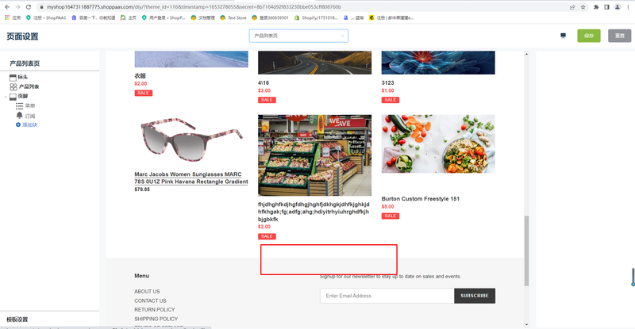This screenshot has height=329, width=635.
Task: Open the 菜单 list block in the sidebar
Action: tap(20, 105)
